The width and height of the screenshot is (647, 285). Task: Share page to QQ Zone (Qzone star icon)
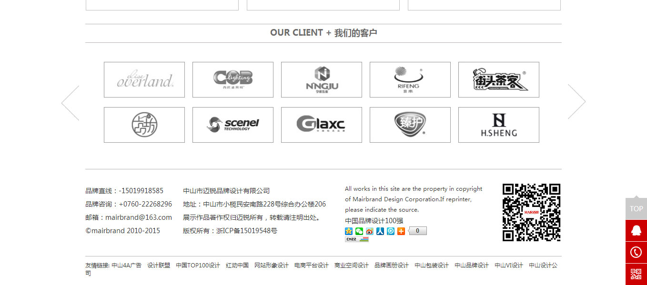click(349, 231)
